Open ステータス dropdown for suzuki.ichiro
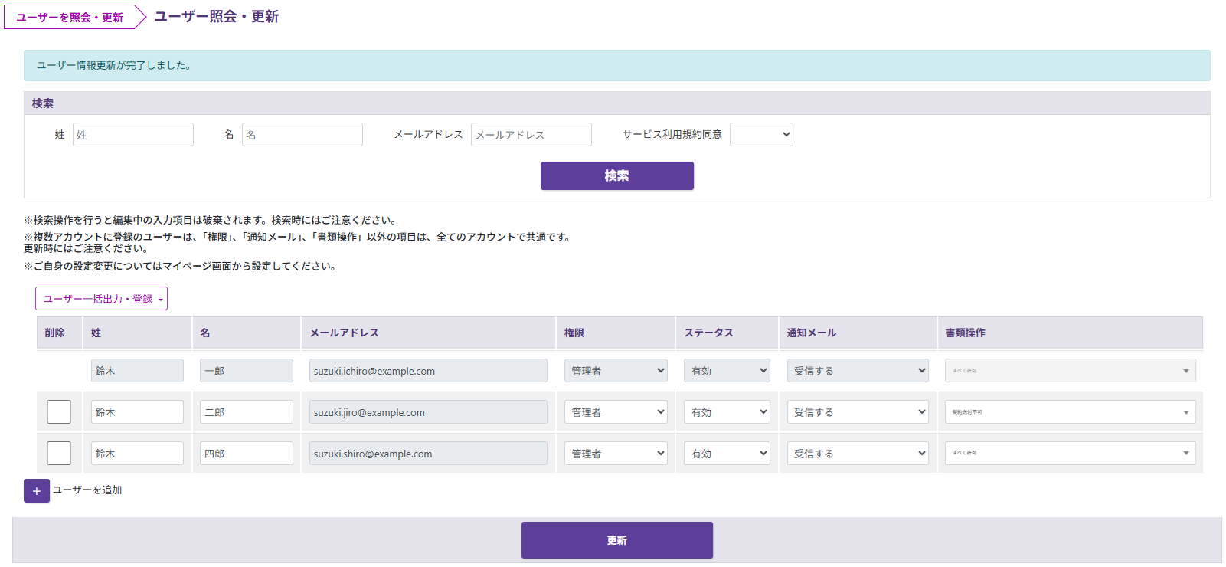 [x=727, y=371]
